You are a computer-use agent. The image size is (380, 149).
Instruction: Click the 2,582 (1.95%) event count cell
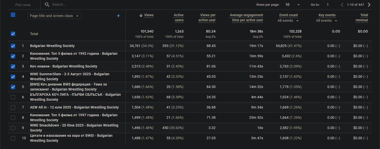pyautogui.click(x=291, y=128)
